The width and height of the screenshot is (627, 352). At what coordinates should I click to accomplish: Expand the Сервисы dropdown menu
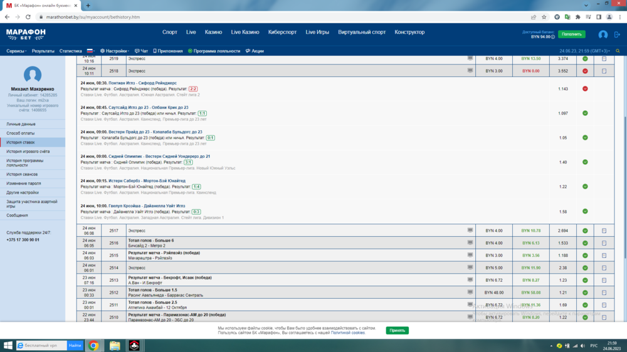pyautogui.click(x=17, y=51)
